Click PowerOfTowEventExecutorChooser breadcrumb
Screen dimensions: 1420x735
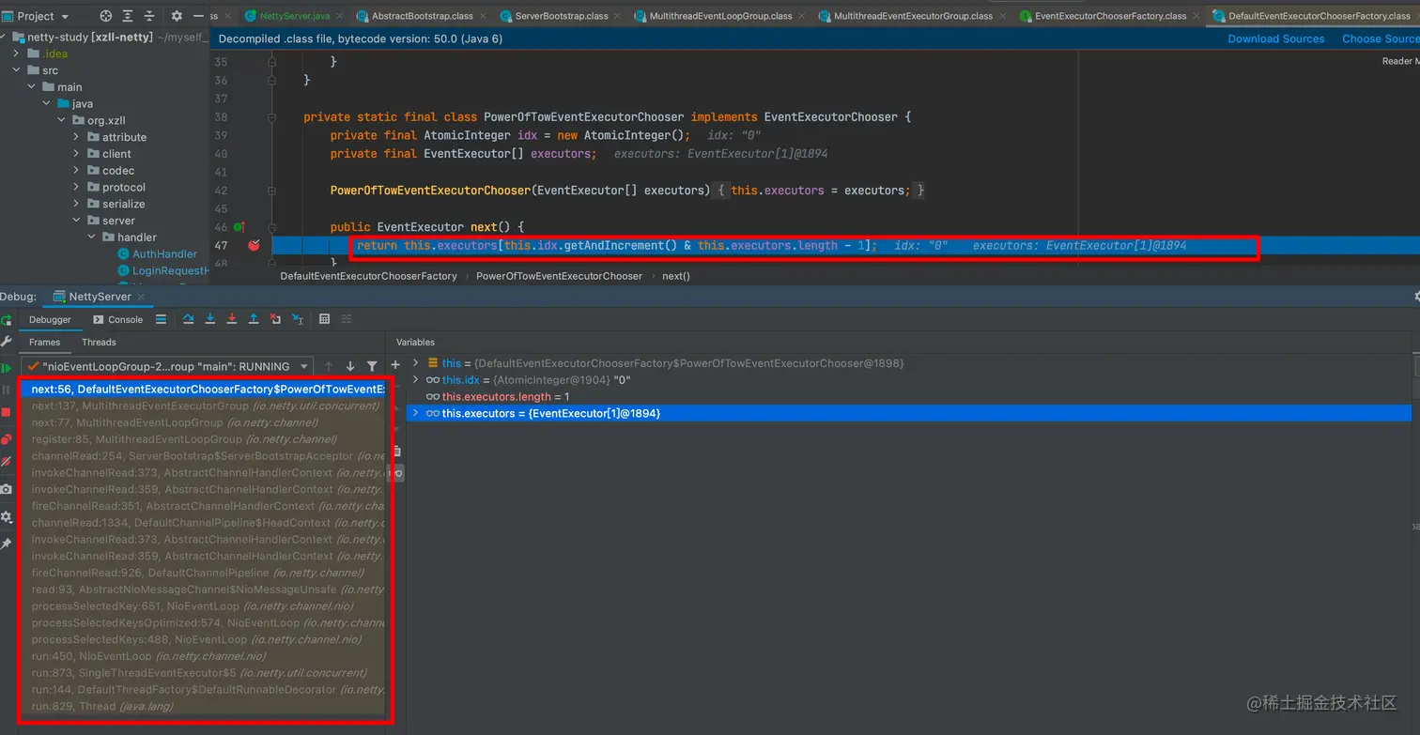pyautogui.click(x=559, y=276)
